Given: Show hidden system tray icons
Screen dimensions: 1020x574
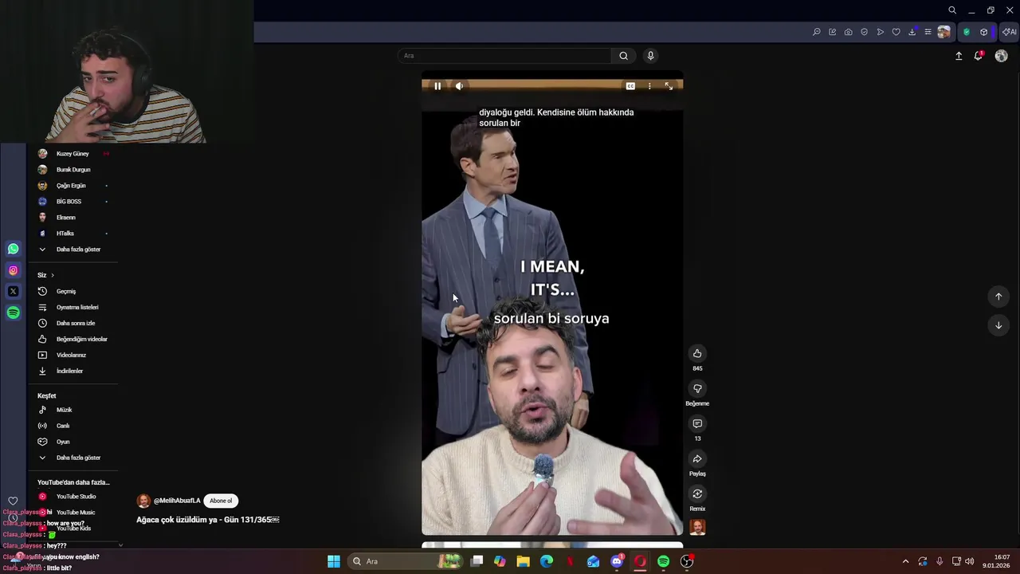Looking at the screenshot, I should point(905,561).
